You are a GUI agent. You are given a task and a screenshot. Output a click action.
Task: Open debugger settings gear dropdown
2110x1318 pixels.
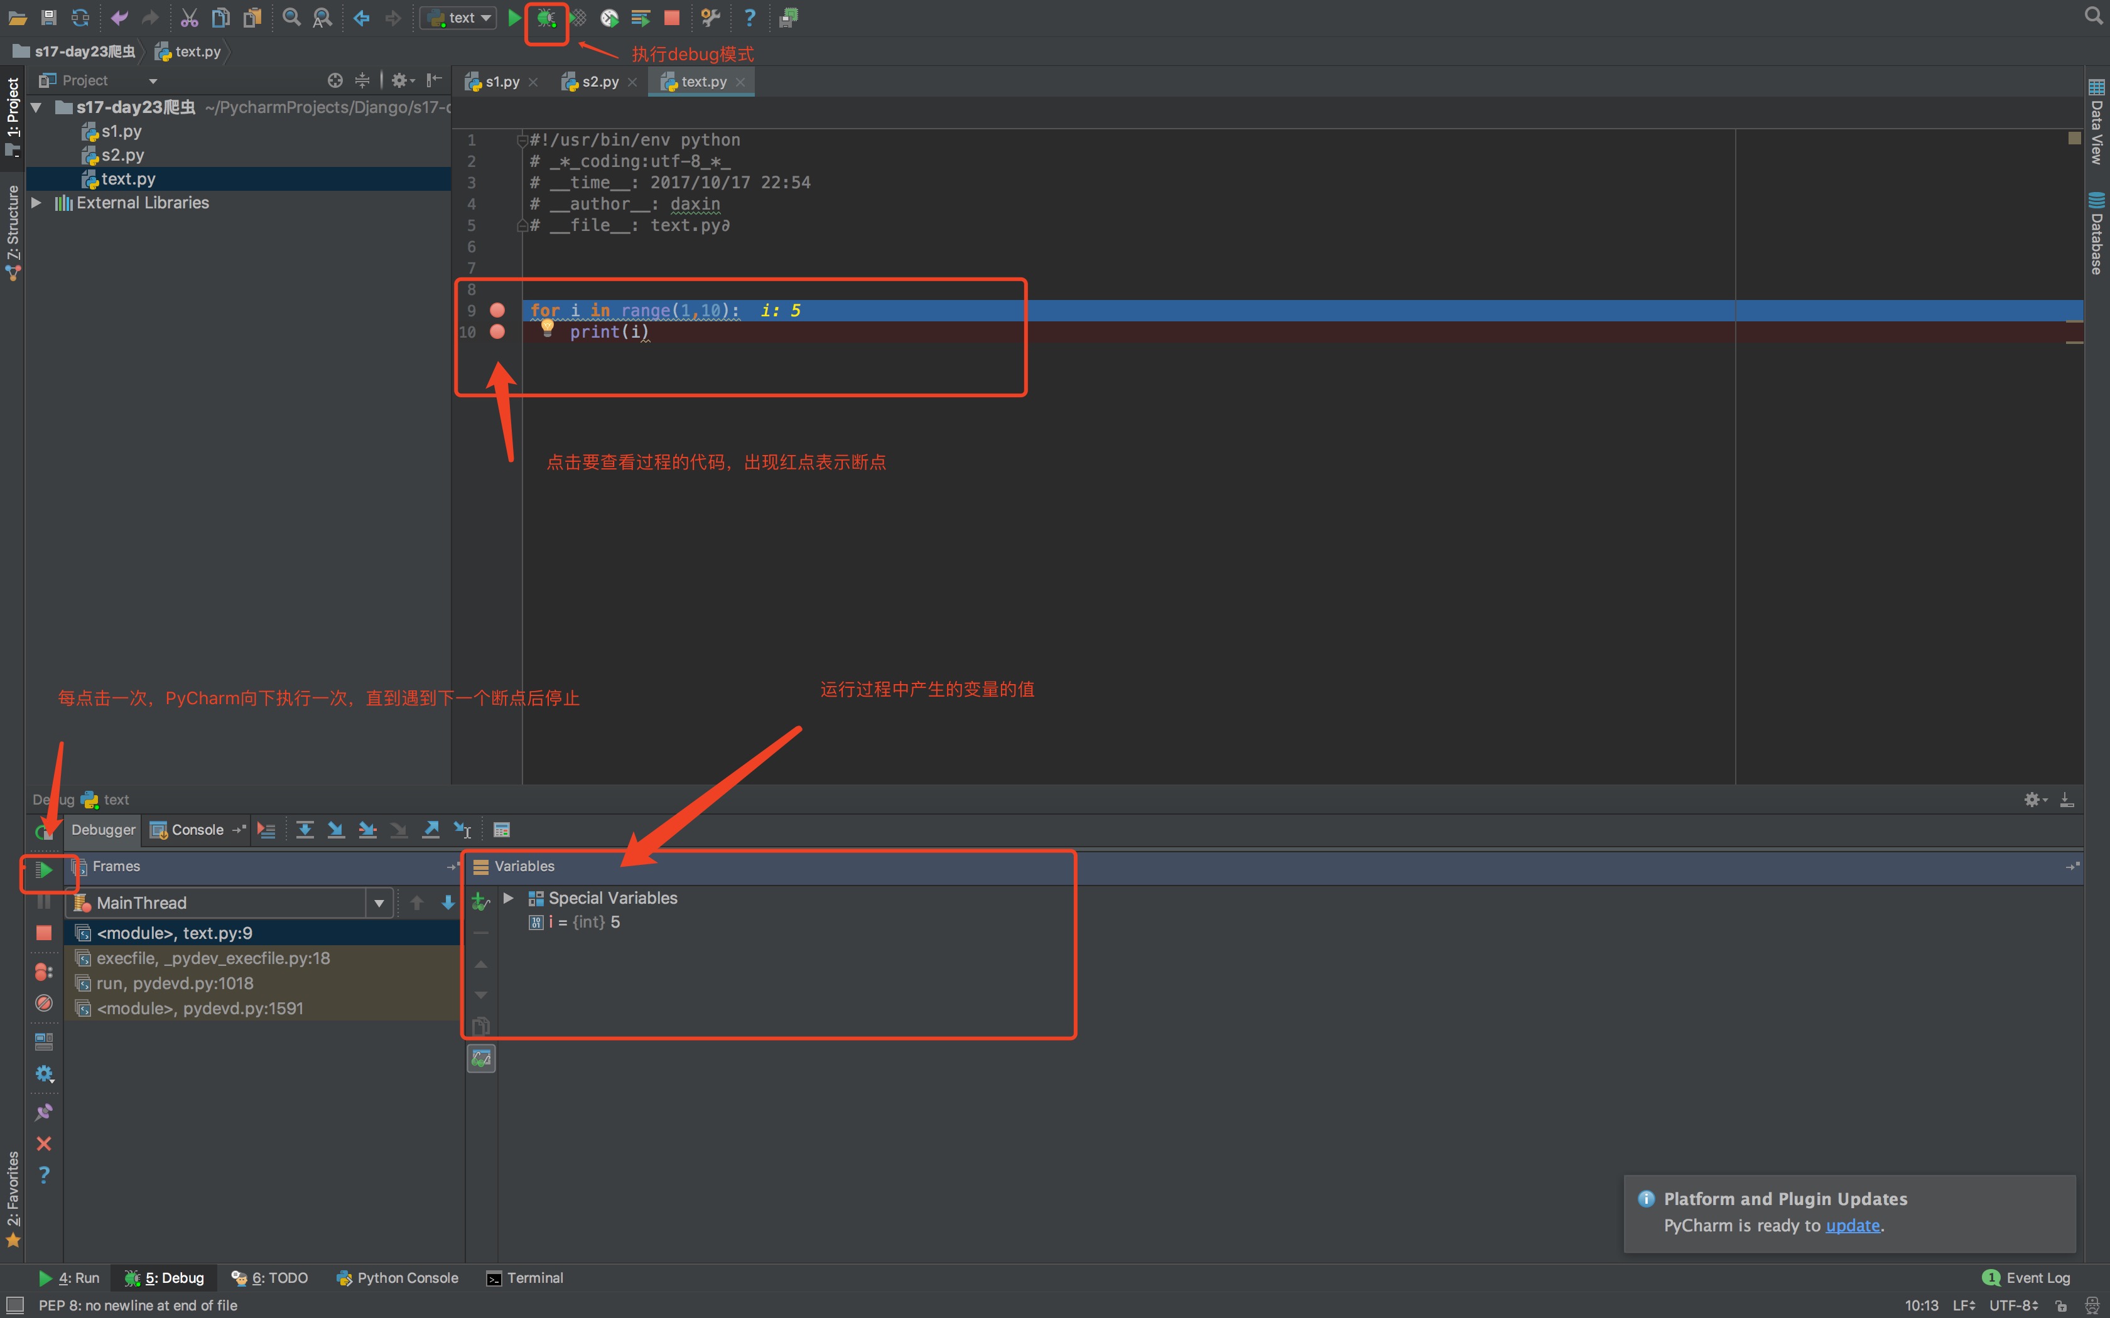pyautogui.click(x=43, y=1074)
